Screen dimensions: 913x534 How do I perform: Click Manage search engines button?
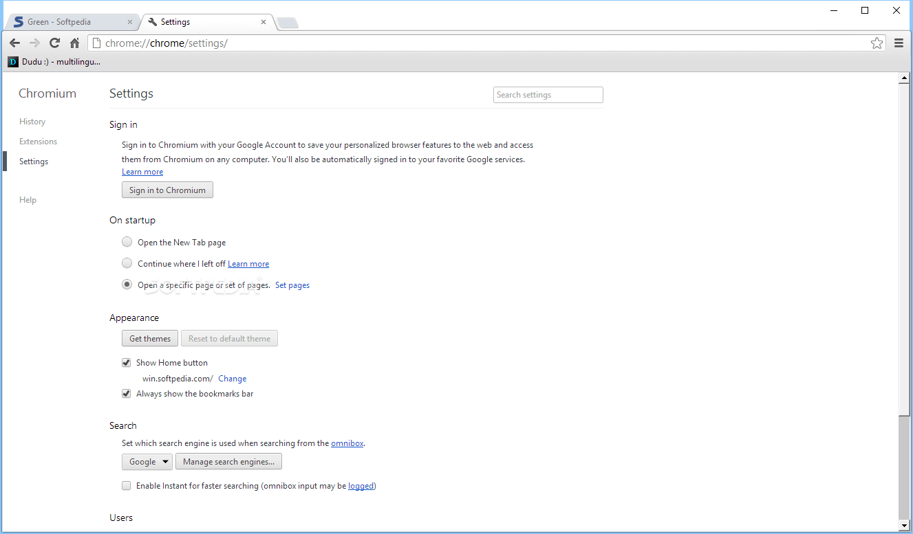pyautogui.click(x=228, y=462)
